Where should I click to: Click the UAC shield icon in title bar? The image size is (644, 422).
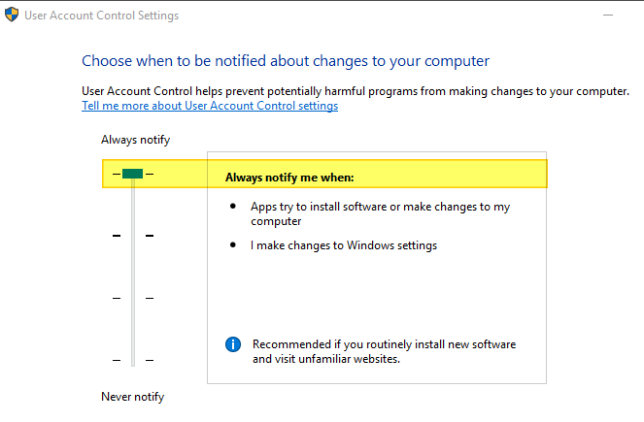pos(14,16)
